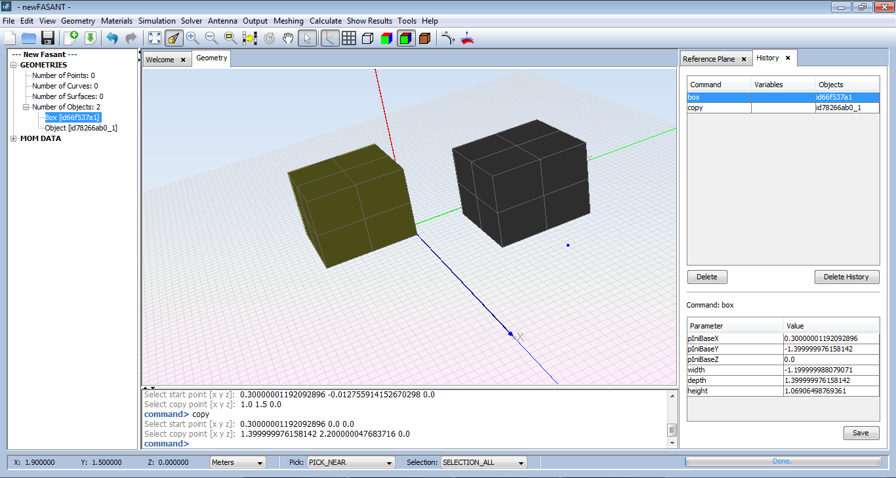Screen dimensions: 896x478
Task: Click the Open folder toolbar icon
Action: coord(29,38)
